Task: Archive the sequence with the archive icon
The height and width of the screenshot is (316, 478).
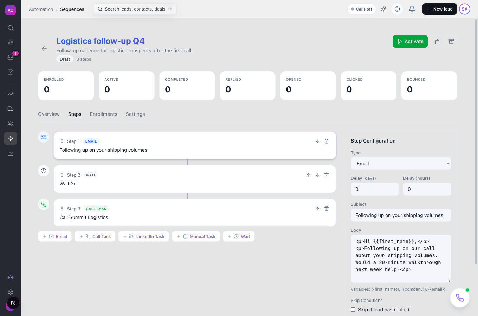Action: click(x=451, y=41)
